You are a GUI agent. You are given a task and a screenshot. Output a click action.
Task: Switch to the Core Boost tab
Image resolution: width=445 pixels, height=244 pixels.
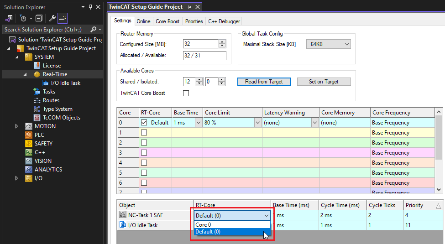pos(168,21)
